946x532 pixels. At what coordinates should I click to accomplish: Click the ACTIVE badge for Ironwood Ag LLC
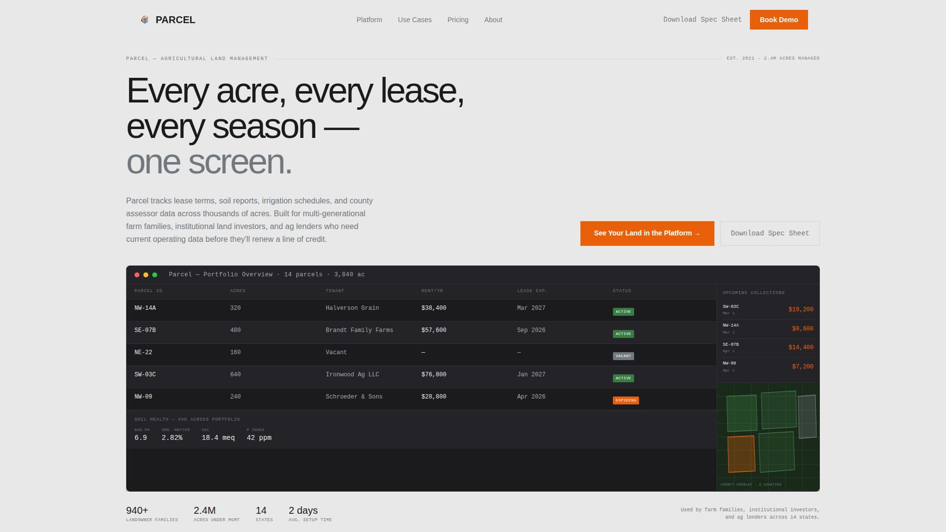[623, 378]
